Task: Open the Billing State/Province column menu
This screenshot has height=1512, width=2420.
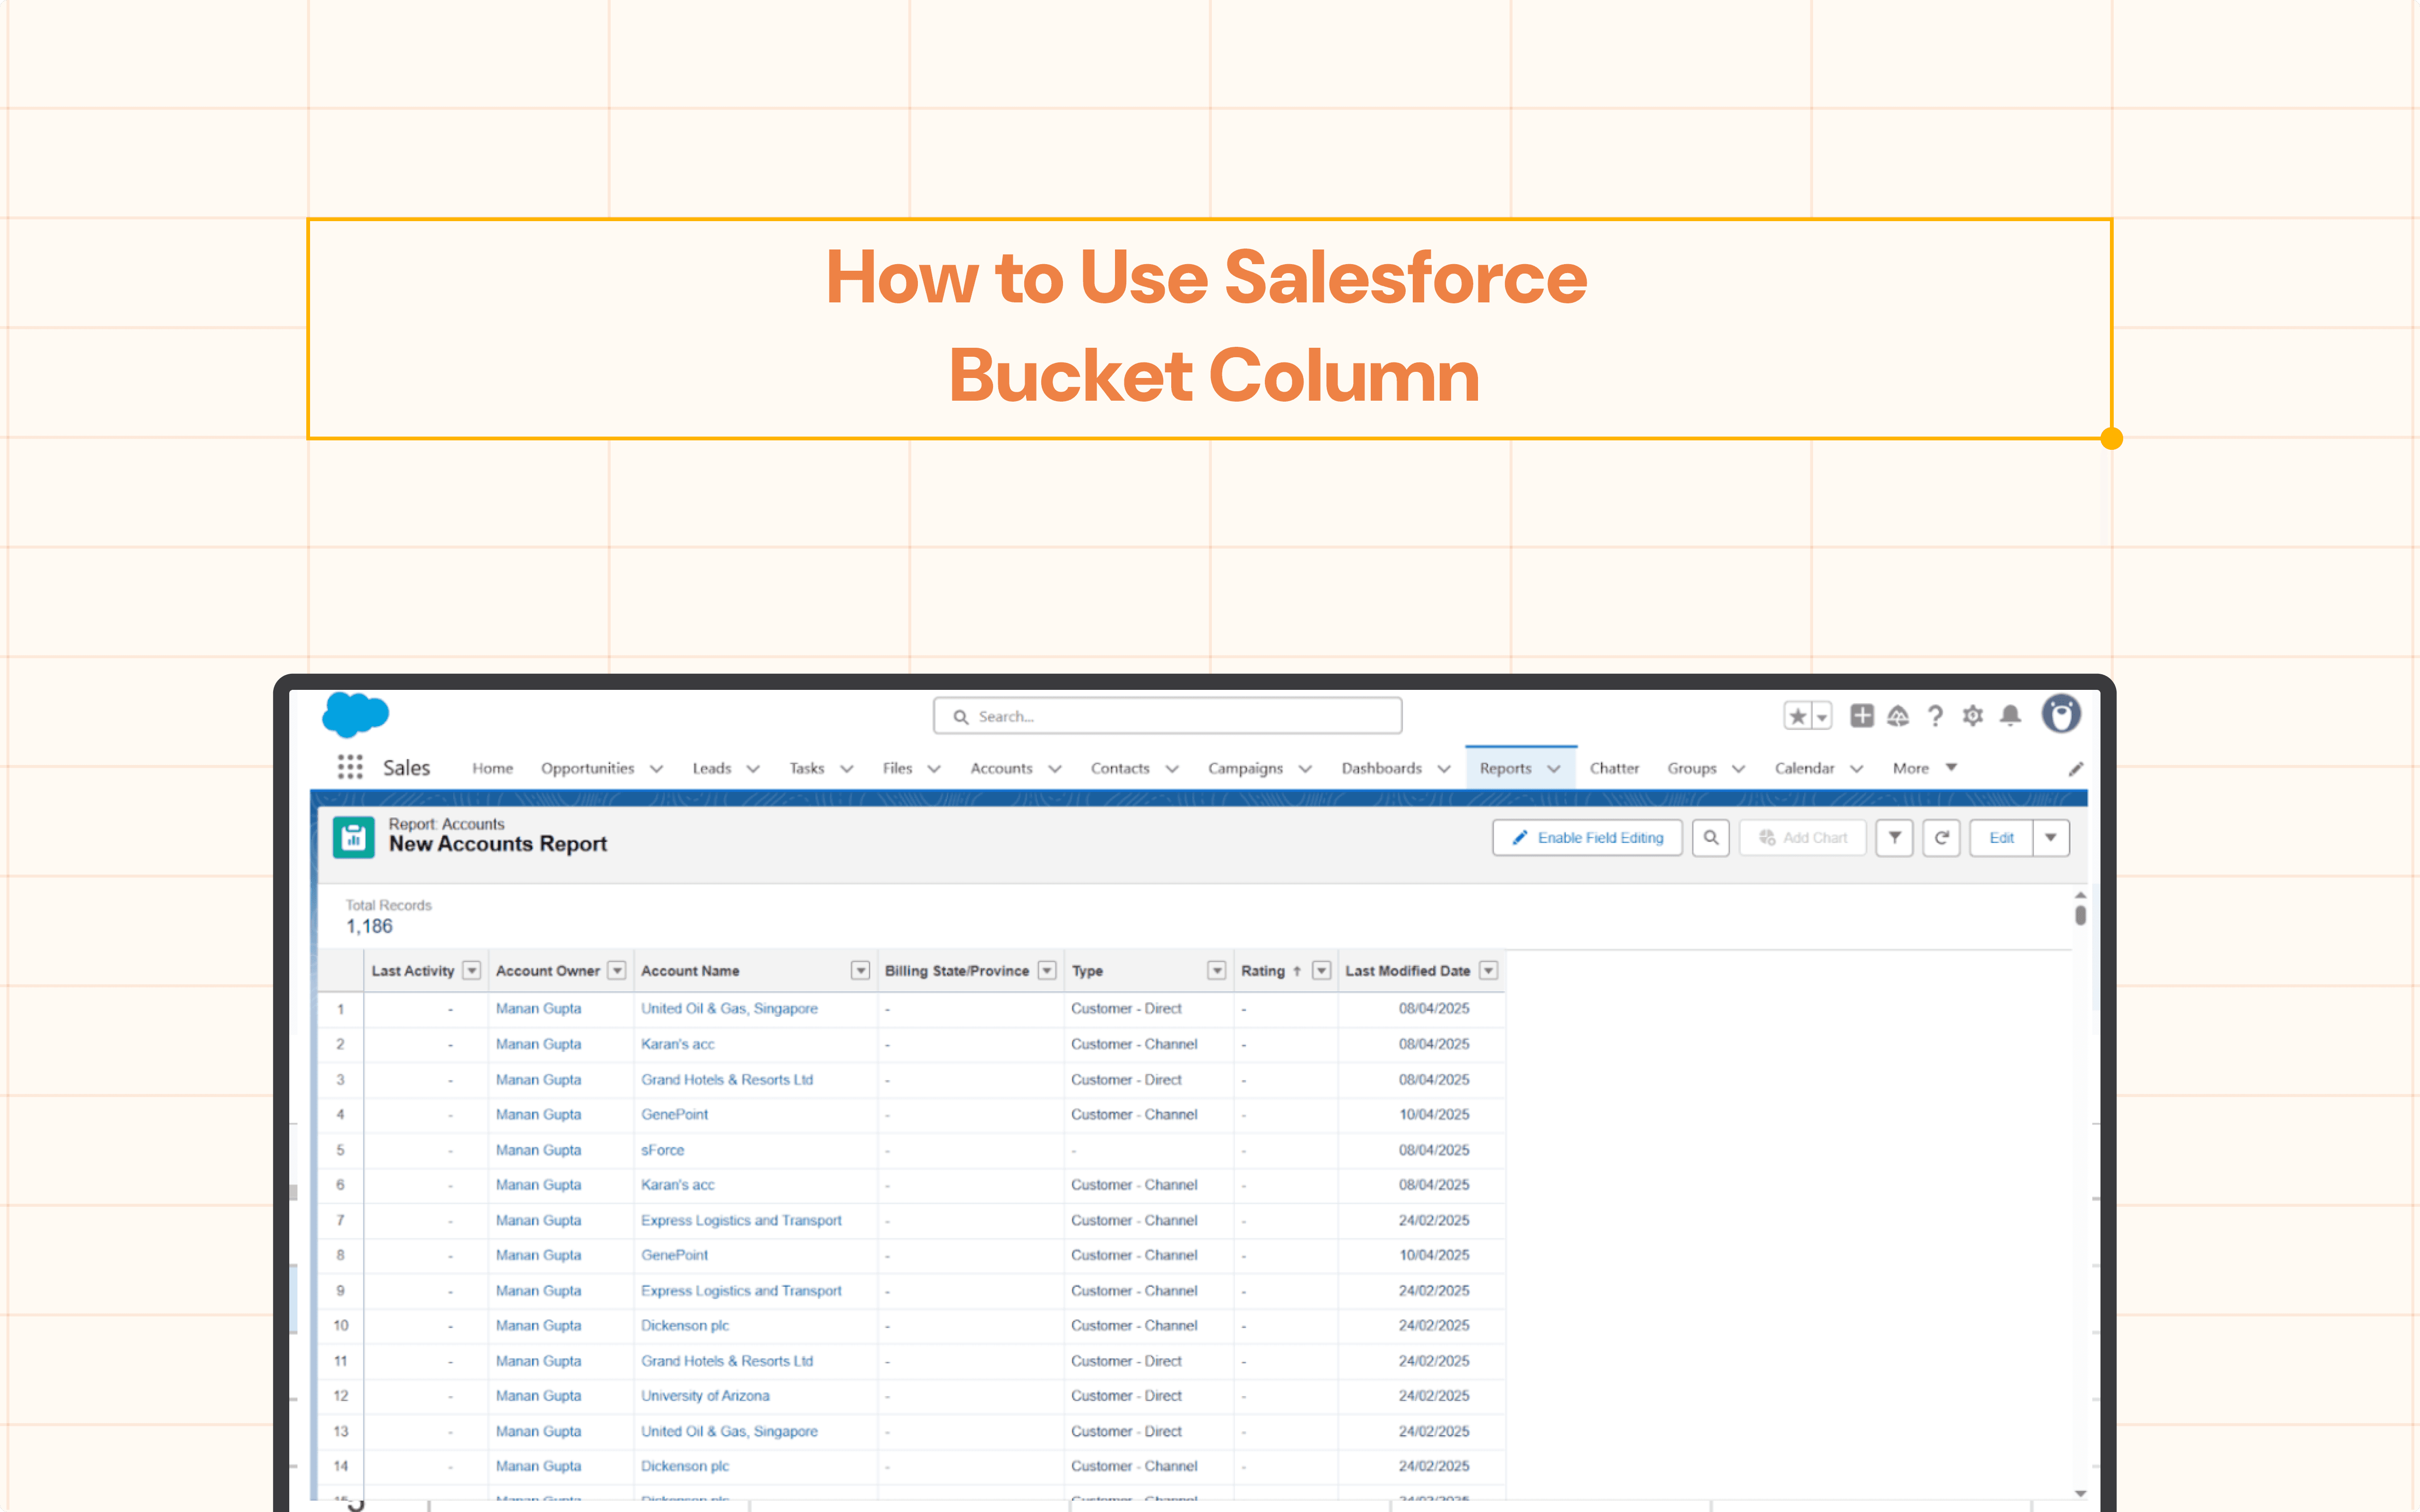Action: 1047,970
